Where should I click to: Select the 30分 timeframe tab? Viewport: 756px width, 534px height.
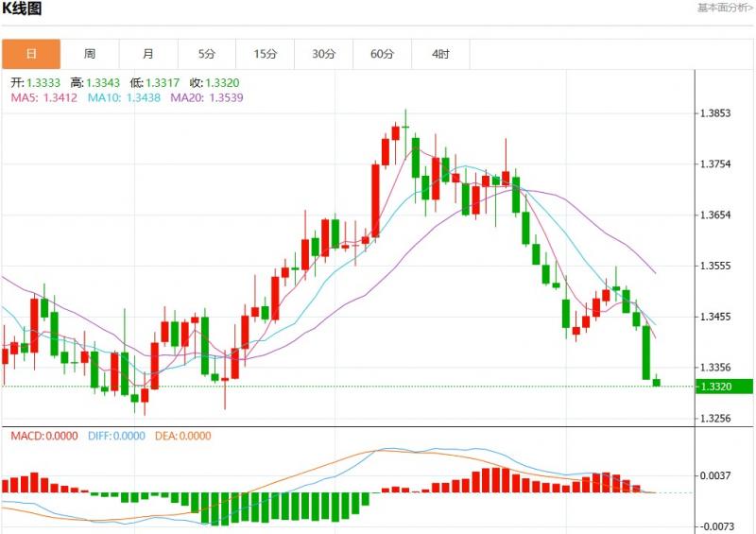tap(324, 54)
